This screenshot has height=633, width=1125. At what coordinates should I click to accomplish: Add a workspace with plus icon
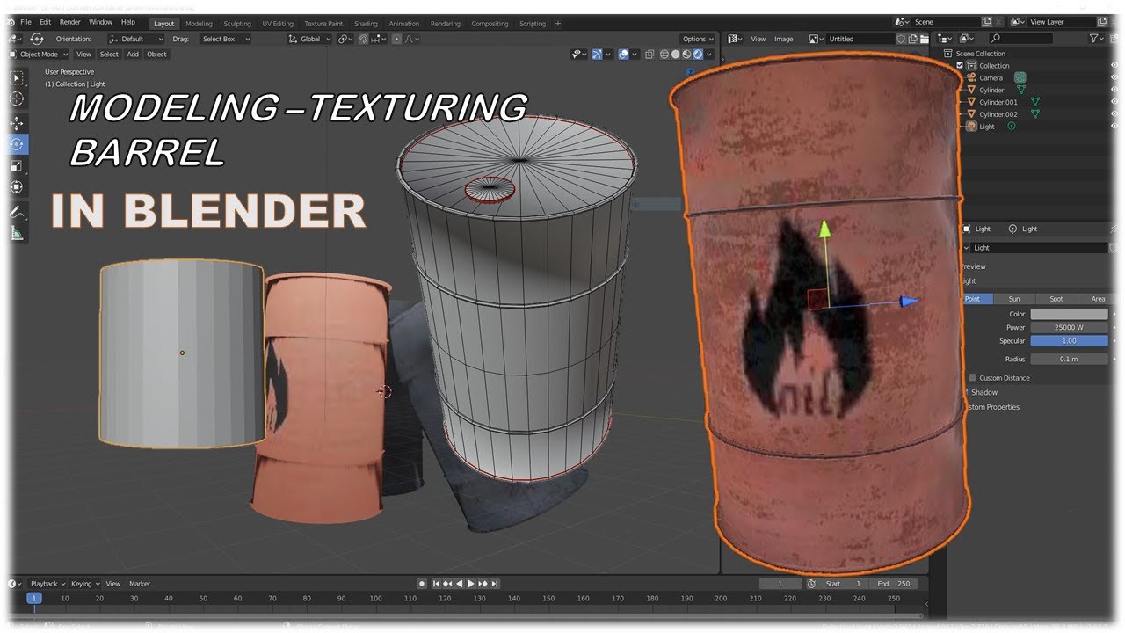(558, 24)
